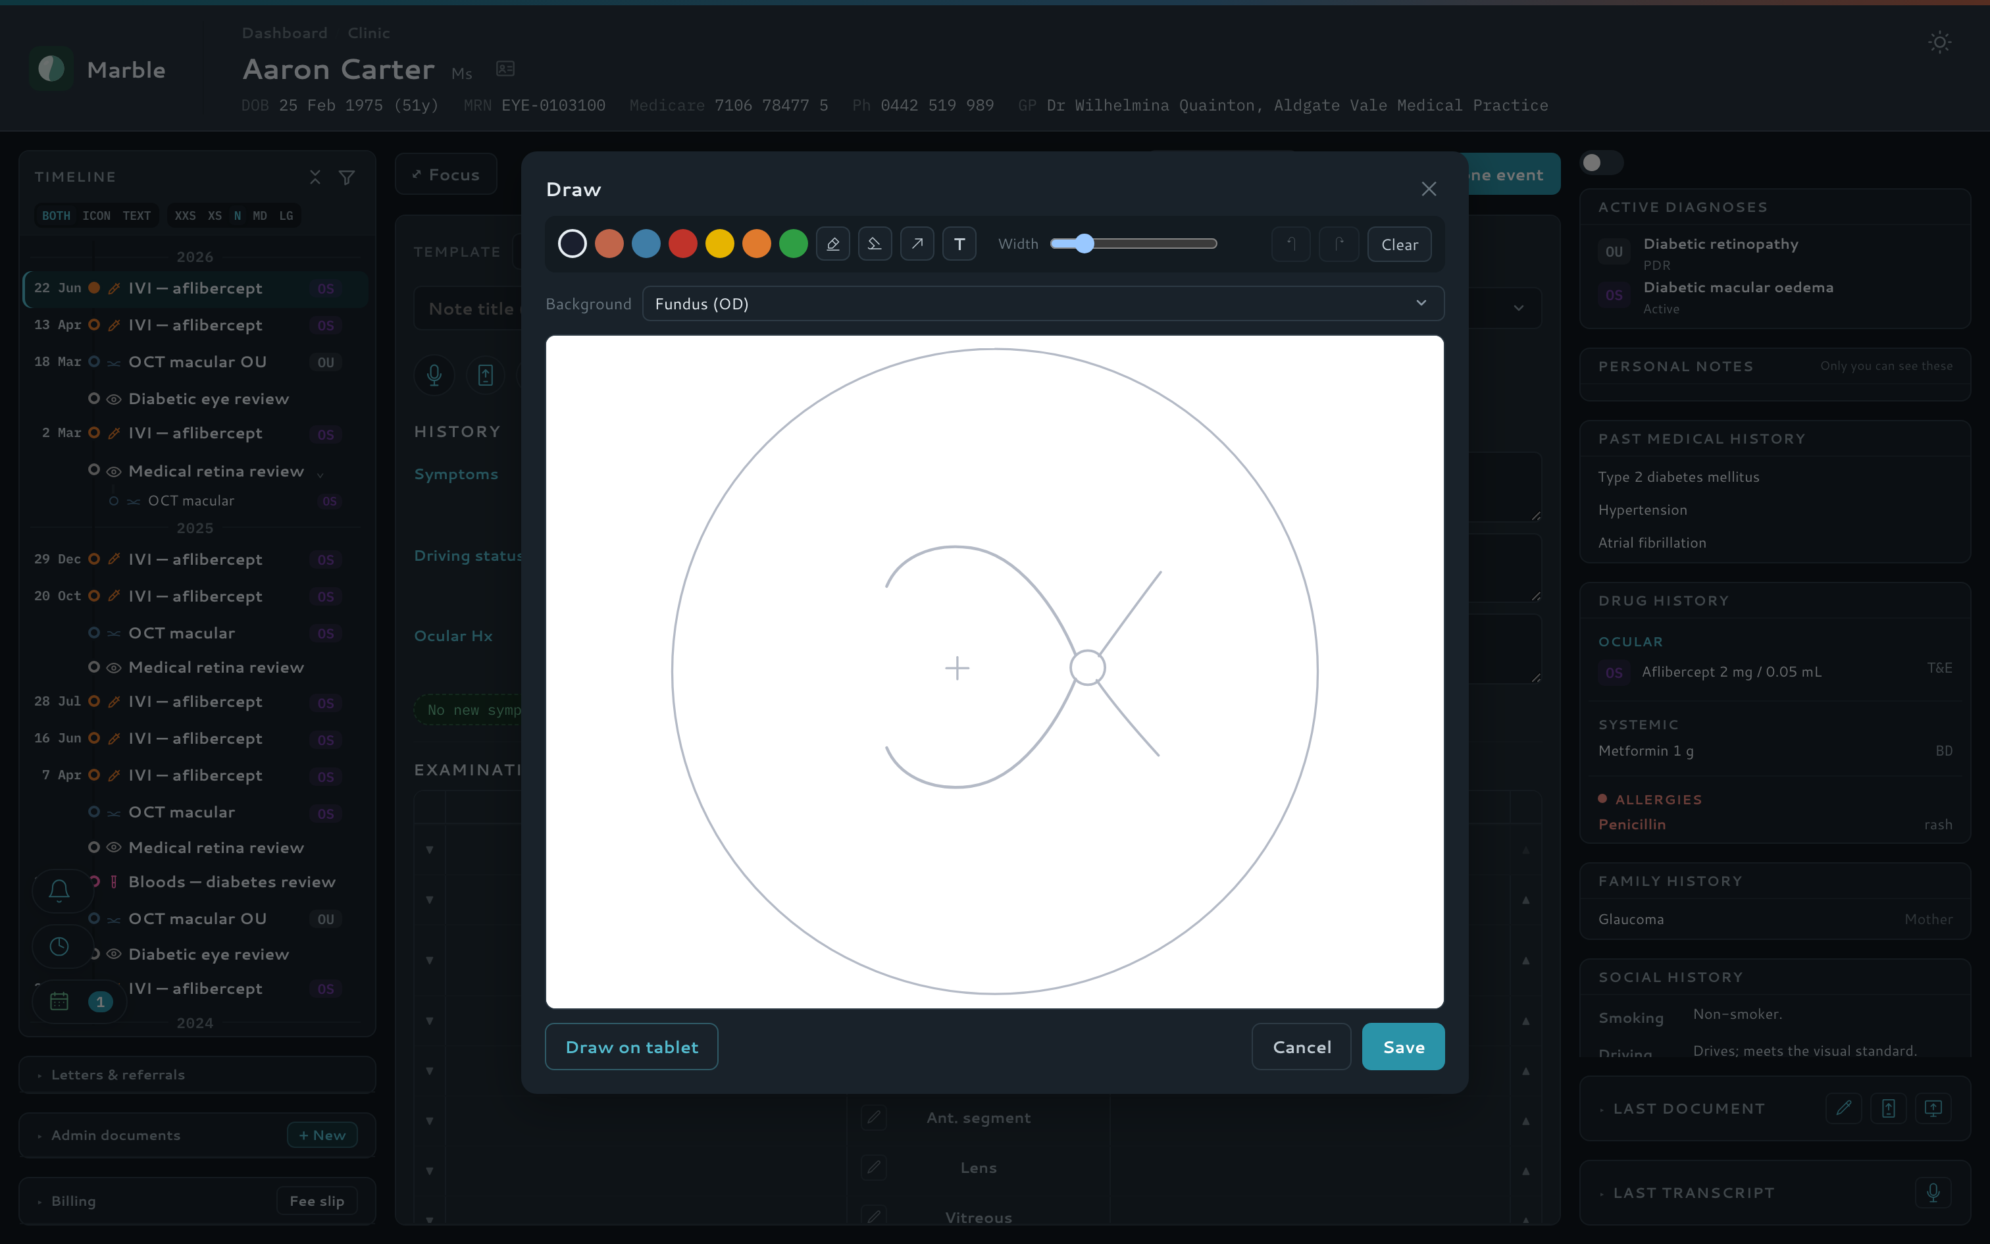Toggle the light/dark theme sun icon
Viewport: 1990px width, 1244px height.
(1940, 43)
